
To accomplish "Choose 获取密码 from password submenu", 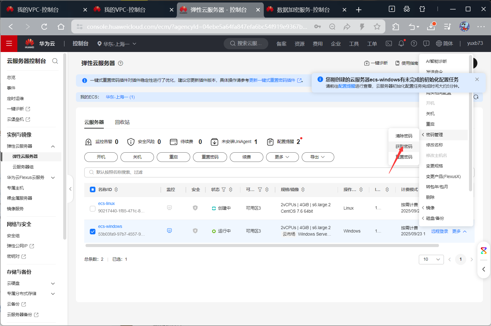I will (x=404, y=146).
